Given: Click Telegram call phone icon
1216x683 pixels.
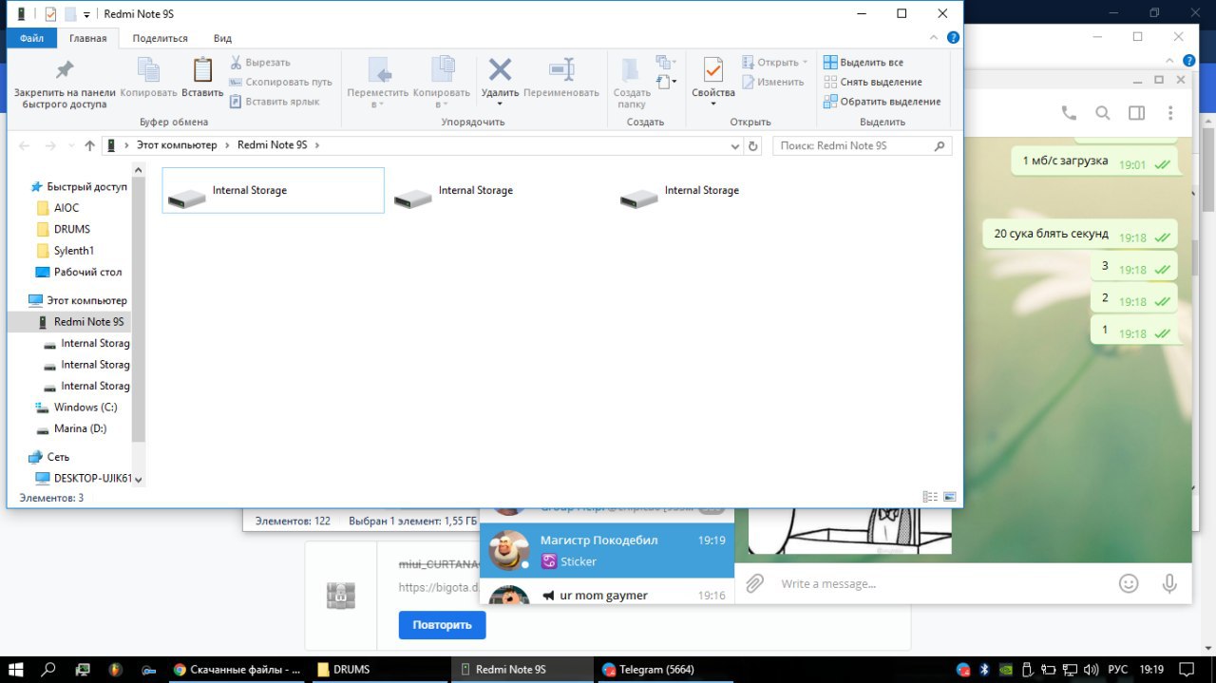Looking at the screenshot, I should pos(1069,113).
